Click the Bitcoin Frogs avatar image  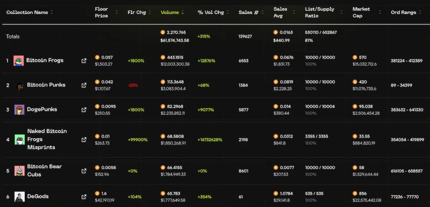point(19,61)
